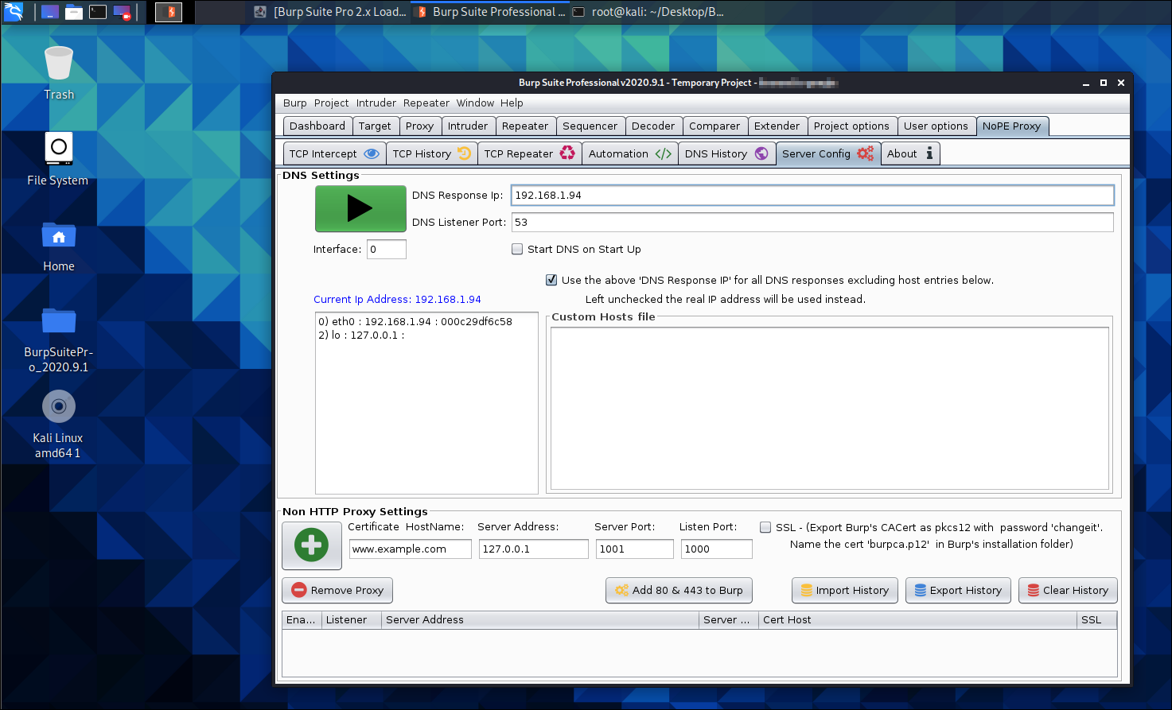Select the Server Config sub-tab
1172x710 pixels.
827,153
